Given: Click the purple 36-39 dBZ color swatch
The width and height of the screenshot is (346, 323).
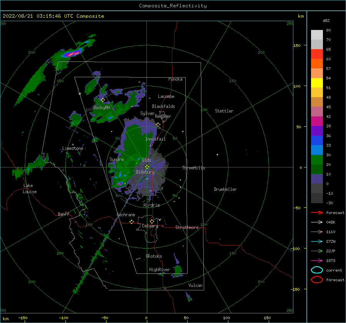Looking at the screenshot, I should coord(317,131).
